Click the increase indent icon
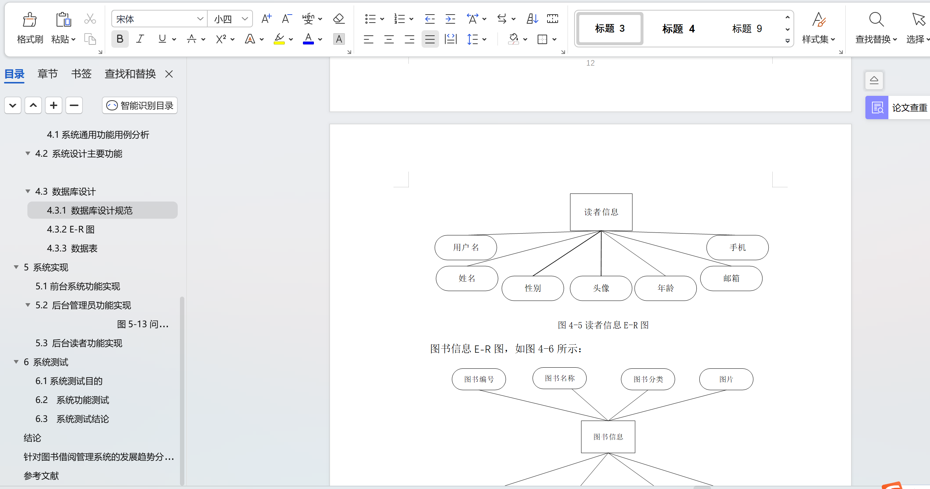 (x=450, y=19)
